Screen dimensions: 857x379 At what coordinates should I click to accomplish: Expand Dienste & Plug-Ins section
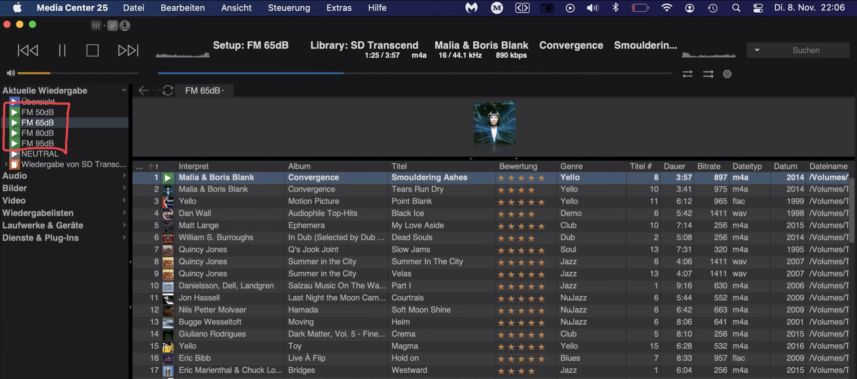124,238
